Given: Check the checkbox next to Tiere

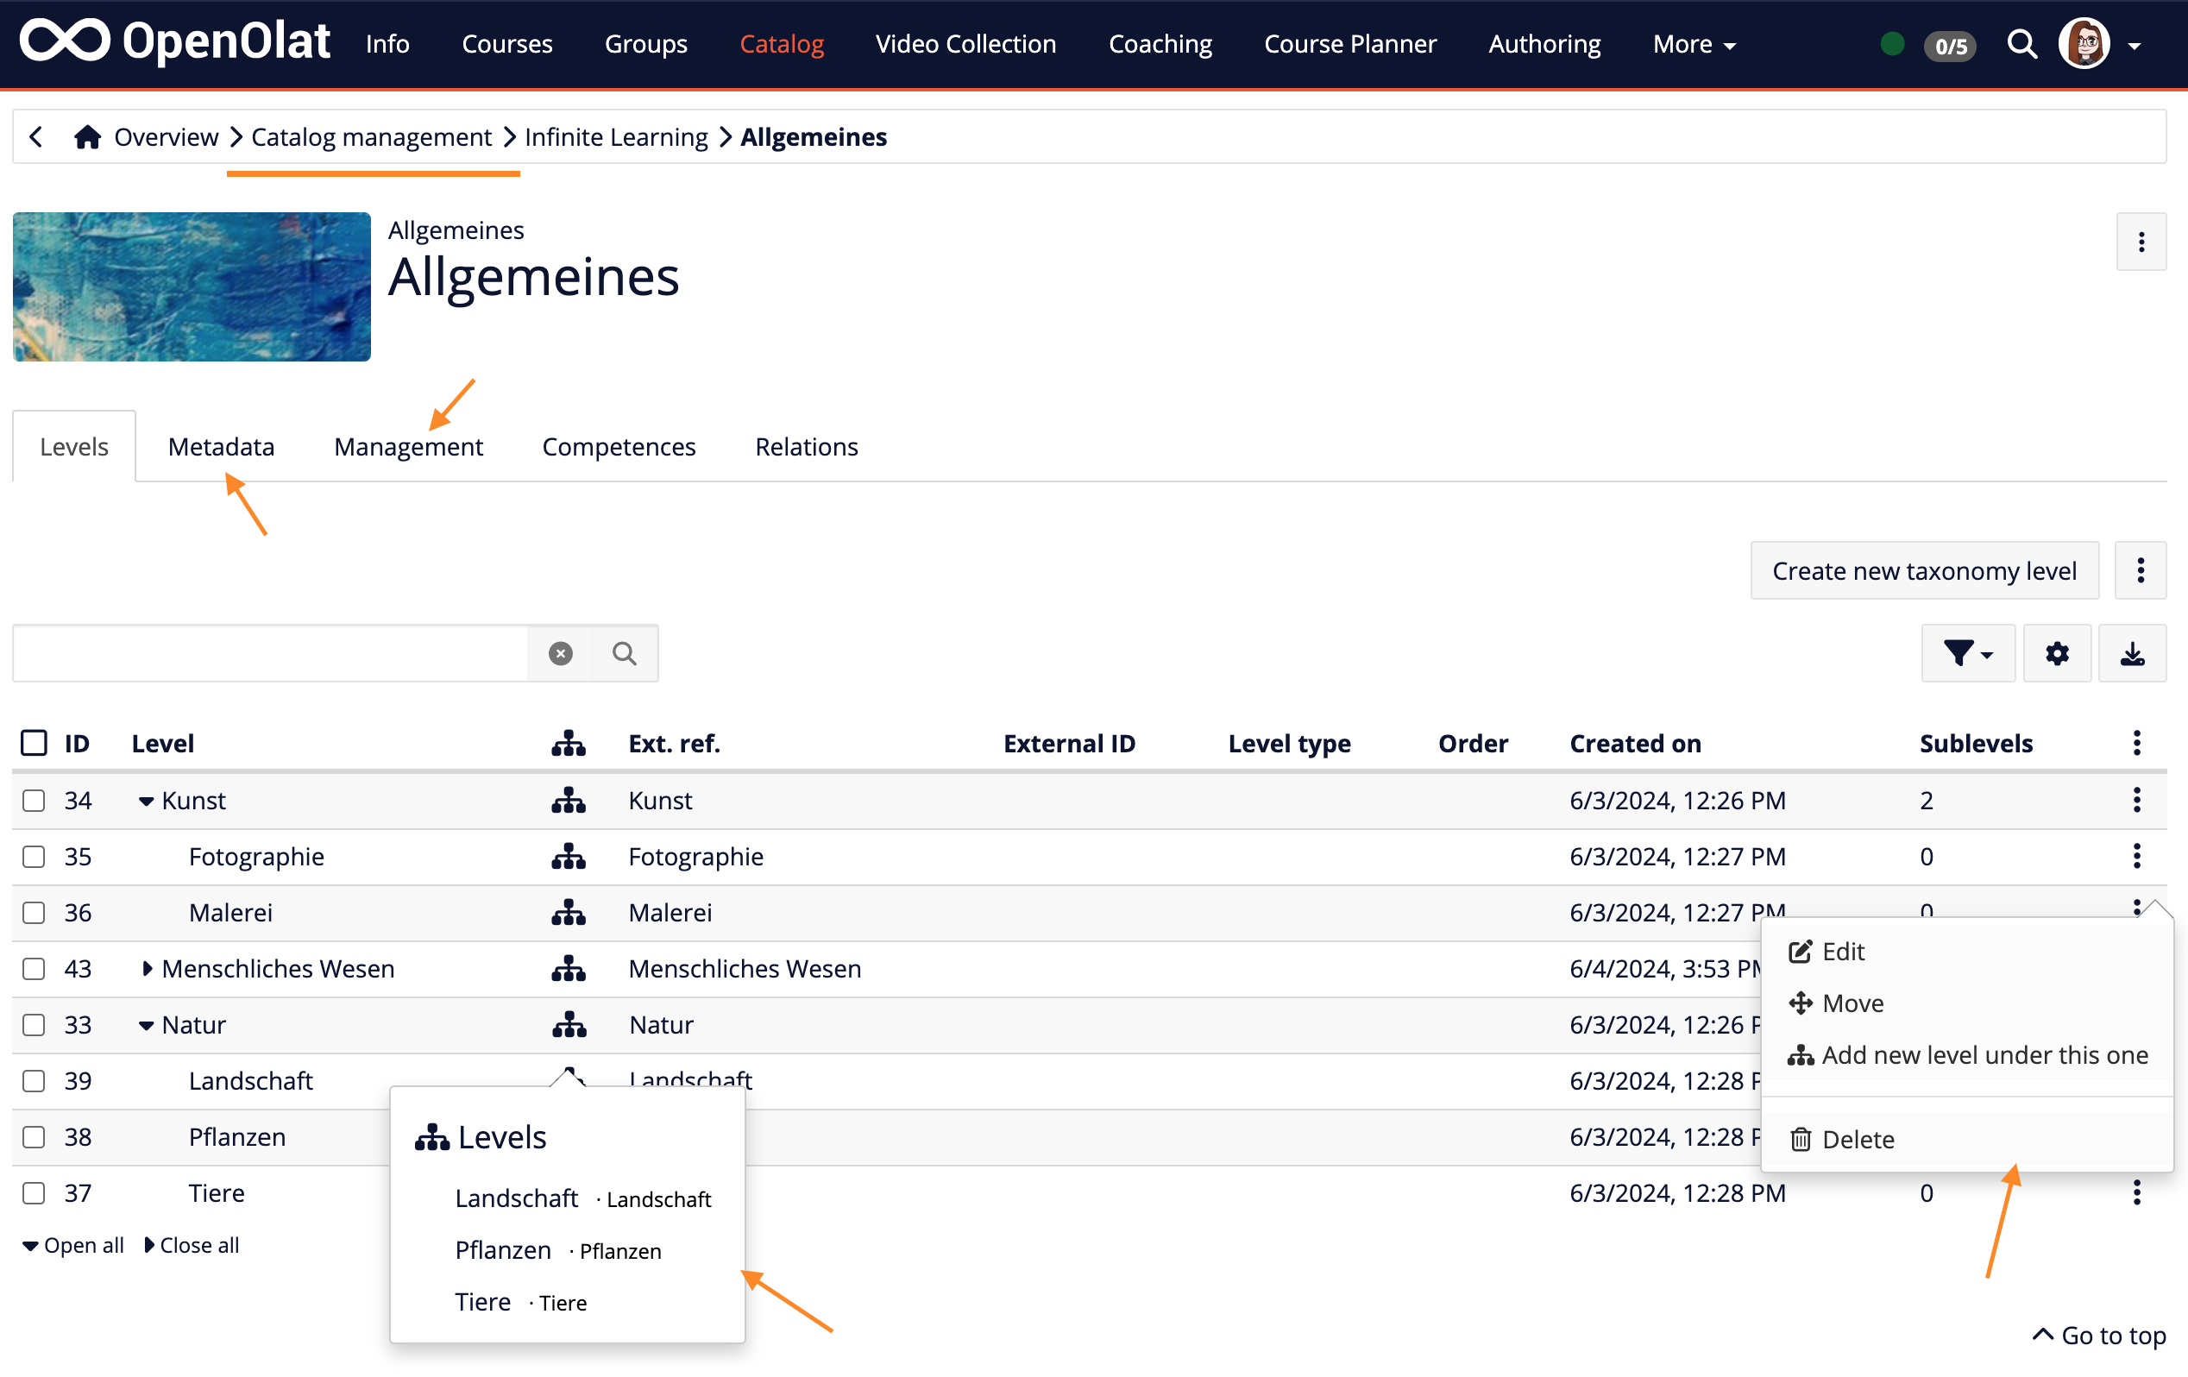Looking at the screenshot, I should (x=34, y=1192).
